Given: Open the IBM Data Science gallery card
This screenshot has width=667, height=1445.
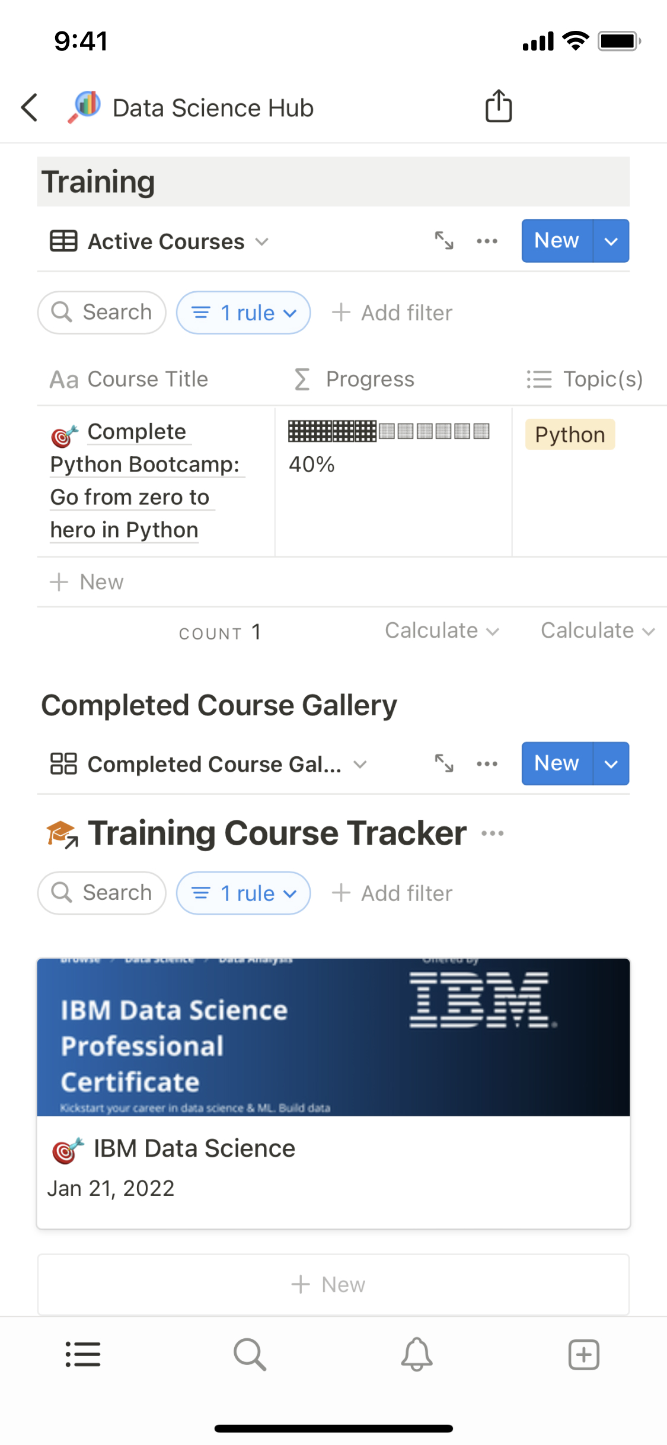Looking at the screenshot, I should 333,1093.
